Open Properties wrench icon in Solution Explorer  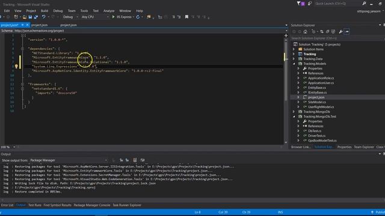(340, 32)
